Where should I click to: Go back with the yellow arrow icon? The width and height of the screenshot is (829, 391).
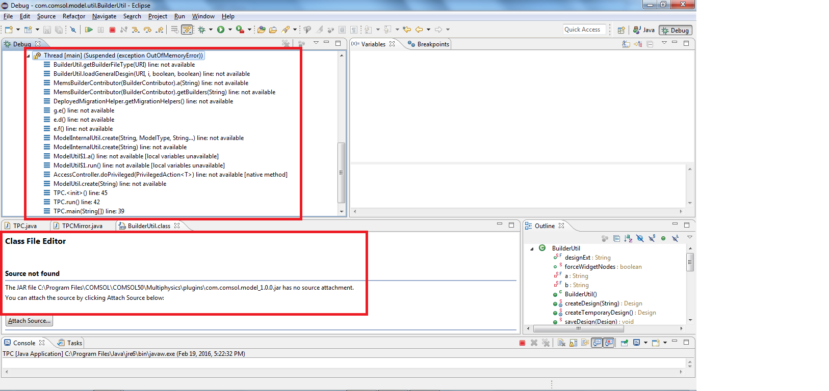point(419,30)
